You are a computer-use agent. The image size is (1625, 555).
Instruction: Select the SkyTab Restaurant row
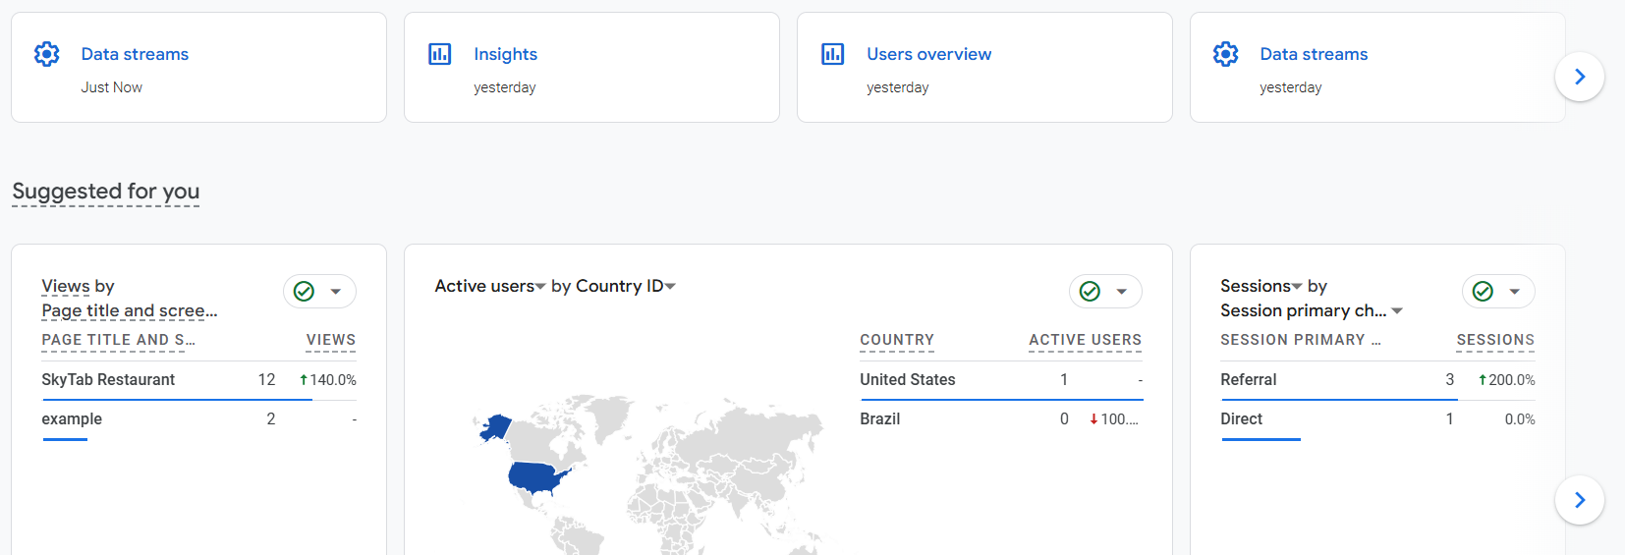tap(108, 380)
